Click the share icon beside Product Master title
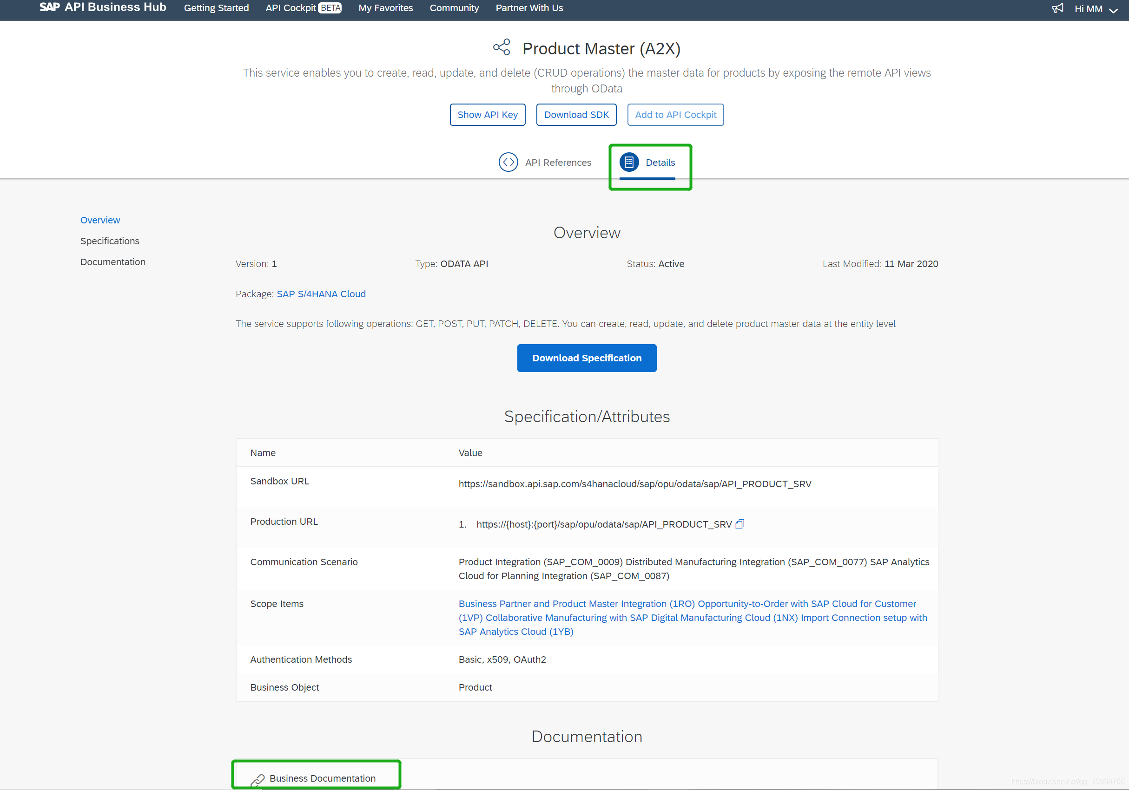Viewport: 1129px width, 790px height. coord(502,48)
